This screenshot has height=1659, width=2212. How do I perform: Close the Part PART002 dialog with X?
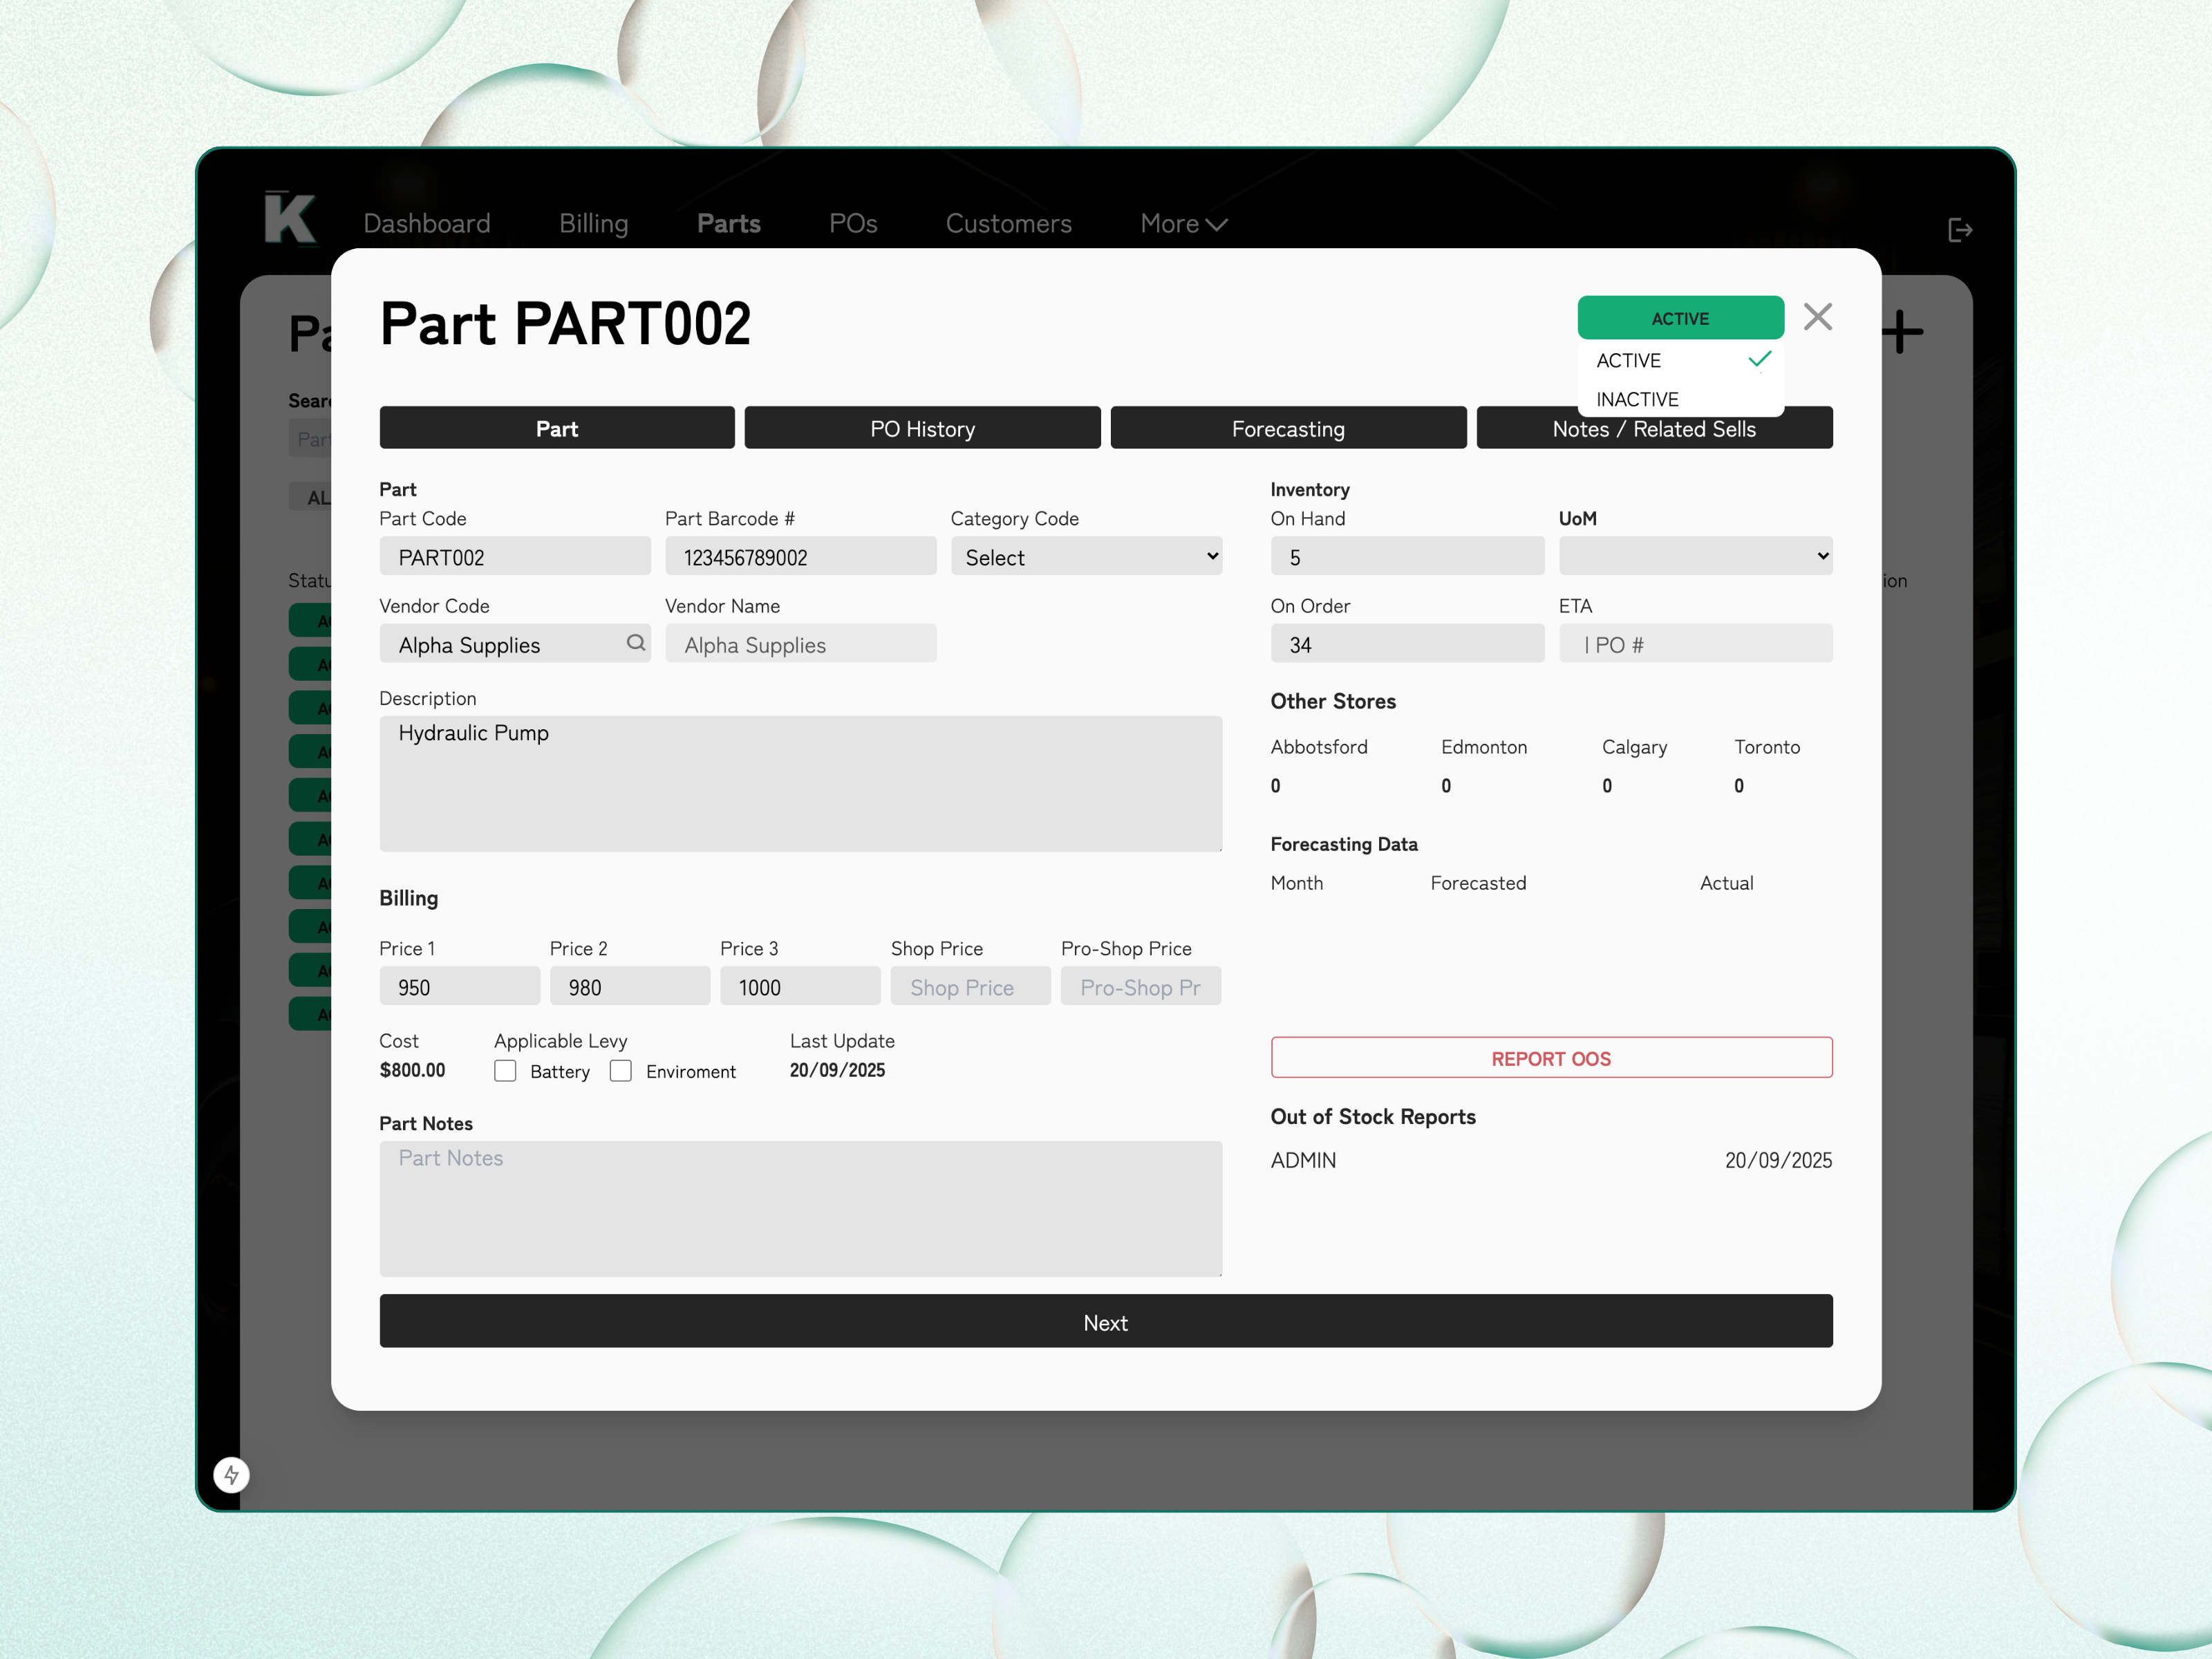click(x=1817, y=317)
